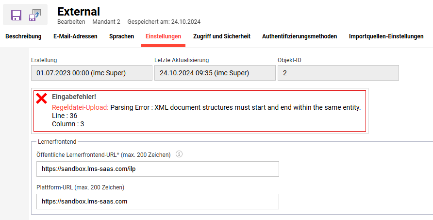Click the Save floppy disk icon
The width and height of the screenshot is (433, 220).
[17, 15]
